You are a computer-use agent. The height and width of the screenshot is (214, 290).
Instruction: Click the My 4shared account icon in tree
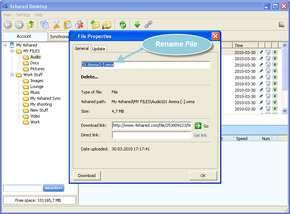click(x=12, y=45)
